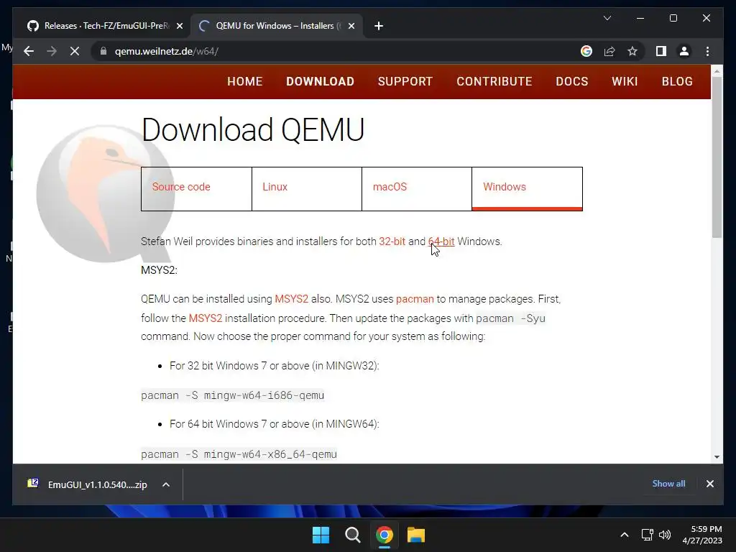Close the downloads bar

(709, 484)
